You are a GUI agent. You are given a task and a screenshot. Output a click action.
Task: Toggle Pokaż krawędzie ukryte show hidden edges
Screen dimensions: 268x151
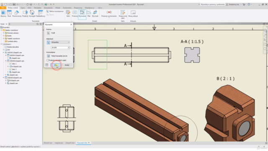(49, 56)
